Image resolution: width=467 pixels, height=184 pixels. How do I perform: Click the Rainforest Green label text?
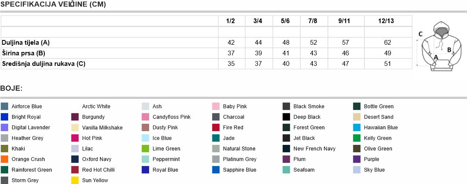(x=32, y=170)
